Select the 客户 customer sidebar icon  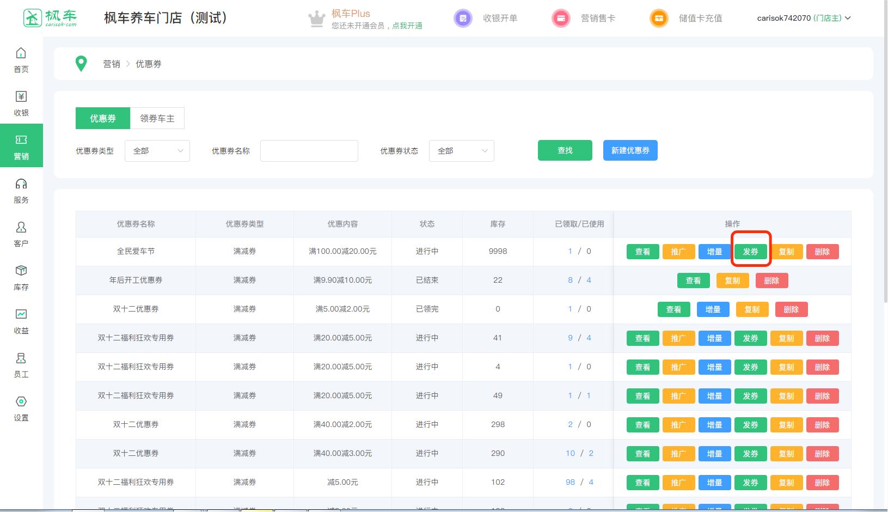pyautogui.click(x=21, y=228)
